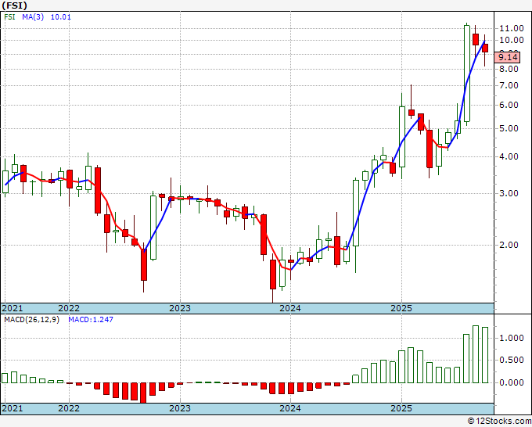
Task: Click the 1.000 MACD axis label
Action: (x=512, y=338)
